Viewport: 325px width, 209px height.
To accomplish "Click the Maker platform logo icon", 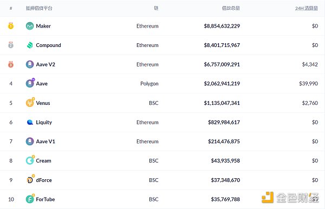I will [x=30, y=26].
